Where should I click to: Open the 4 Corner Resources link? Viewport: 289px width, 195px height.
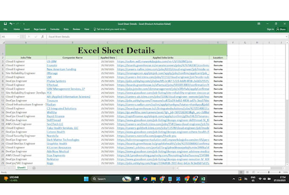(59, 148)
